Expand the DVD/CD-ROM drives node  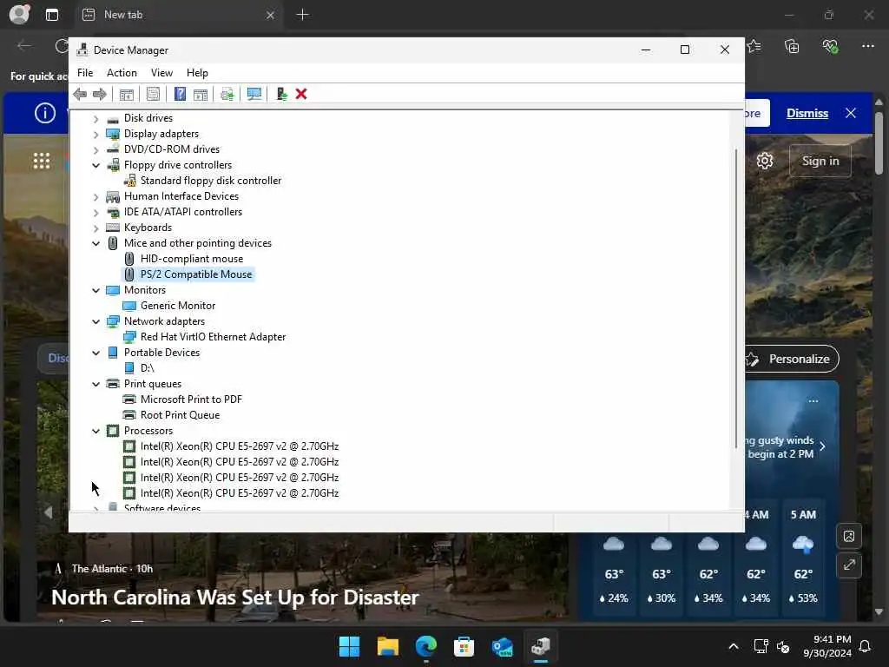(x=95, y=149)
